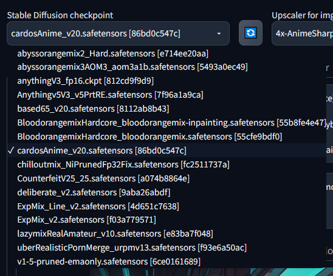Image resolution: width=333 pixels, height=276 pixels.
Task: Choose the bloodorangemix-inpainting.safetensors model
Action: point(166,123)
